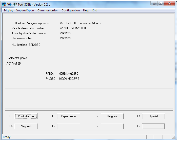Click the hardware number 7843260
The image size is (178, 141).
65,38
